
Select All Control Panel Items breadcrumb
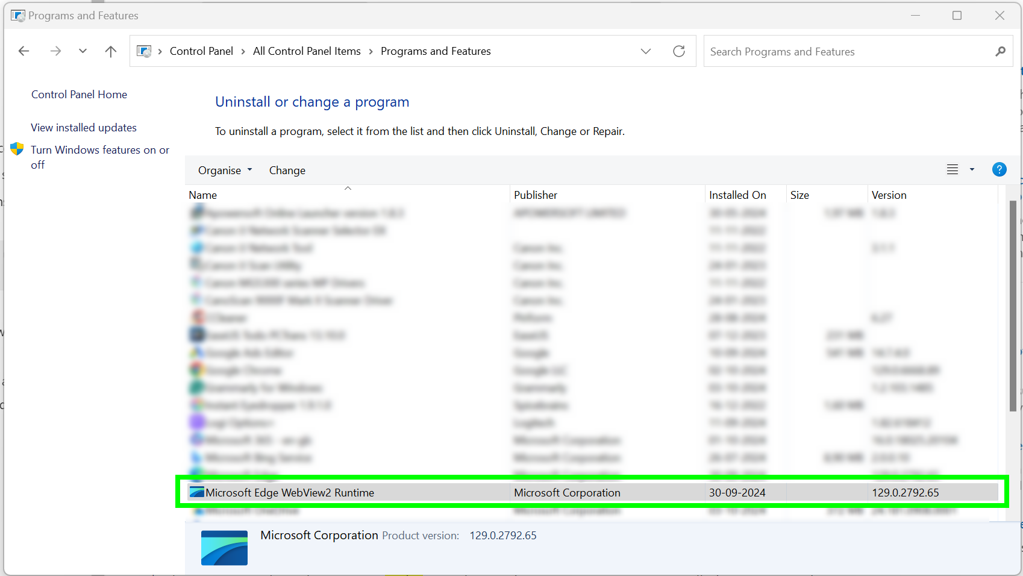(x=307, y=51)
